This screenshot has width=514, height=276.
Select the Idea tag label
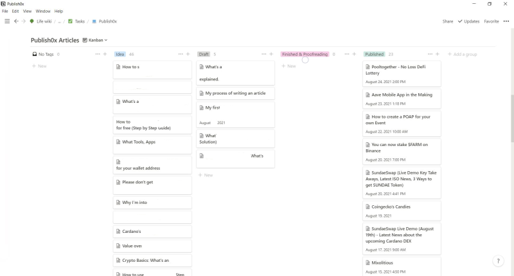click(x=120, y=54)
